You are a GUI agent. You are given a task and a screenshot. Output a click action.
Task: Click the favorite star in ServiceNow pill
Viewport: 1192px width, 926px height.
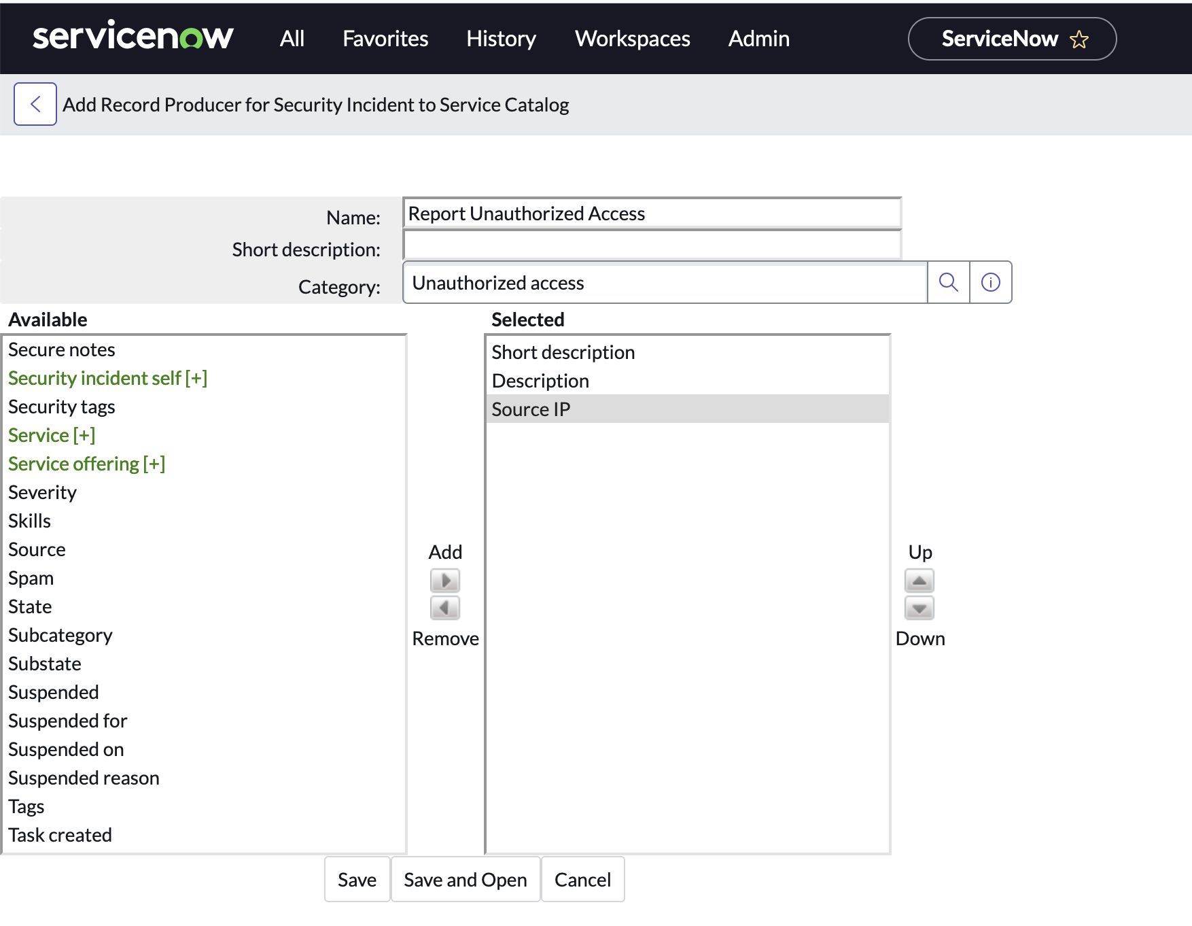[x=1079, y=39]
